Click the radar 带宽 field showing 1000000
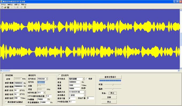182x106 pixels. [x=74, y=82]
